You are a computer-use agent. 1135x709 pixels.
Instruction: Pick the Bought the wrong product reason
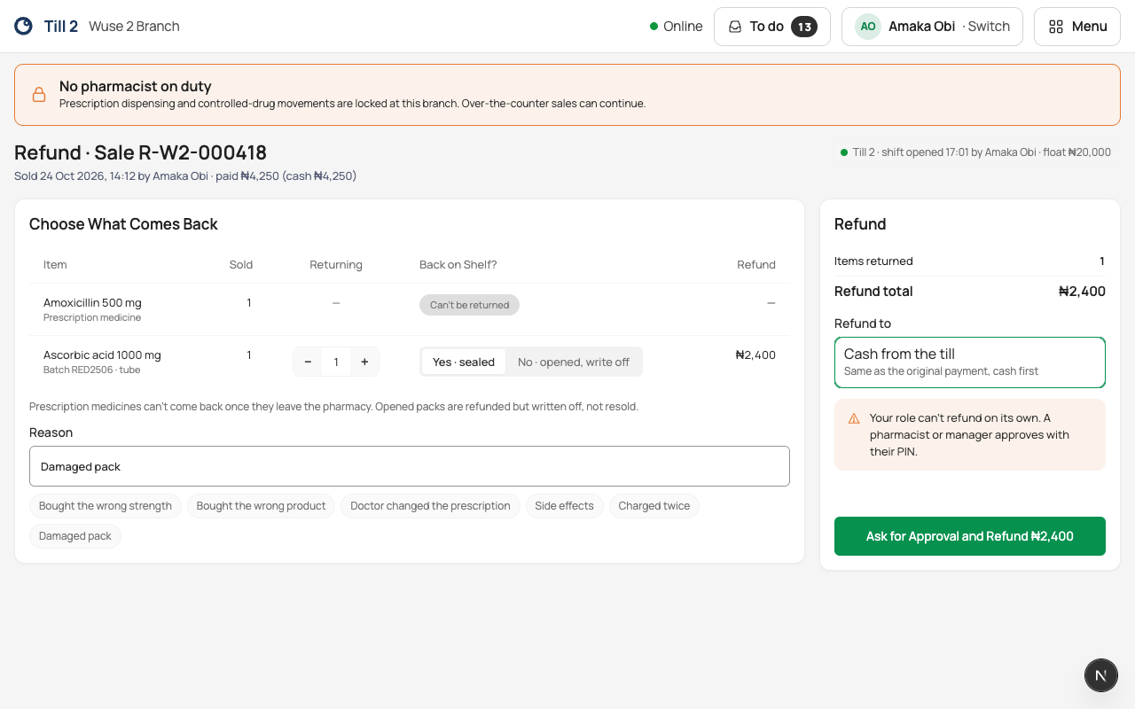pyautogui.click(x=261, y=506)
